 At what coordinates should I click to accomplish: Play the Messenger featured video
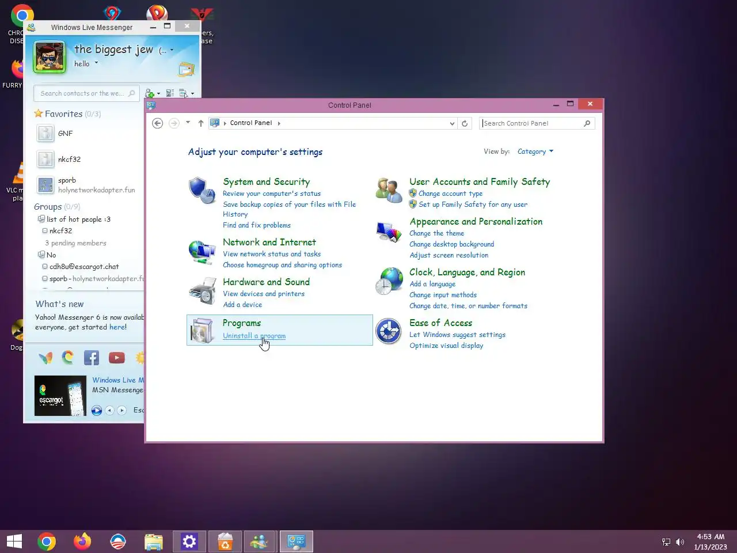(97, 411)
